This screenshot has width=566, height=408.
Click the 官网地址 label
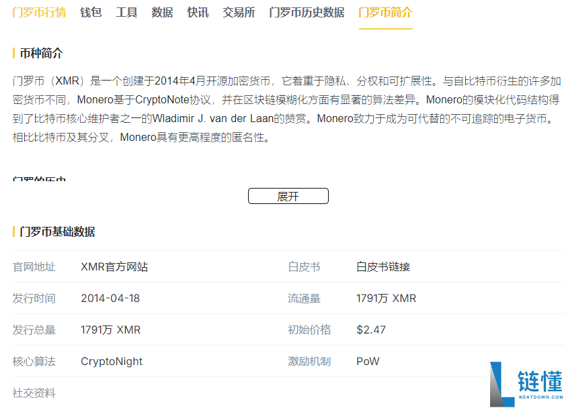pos(34,266)
